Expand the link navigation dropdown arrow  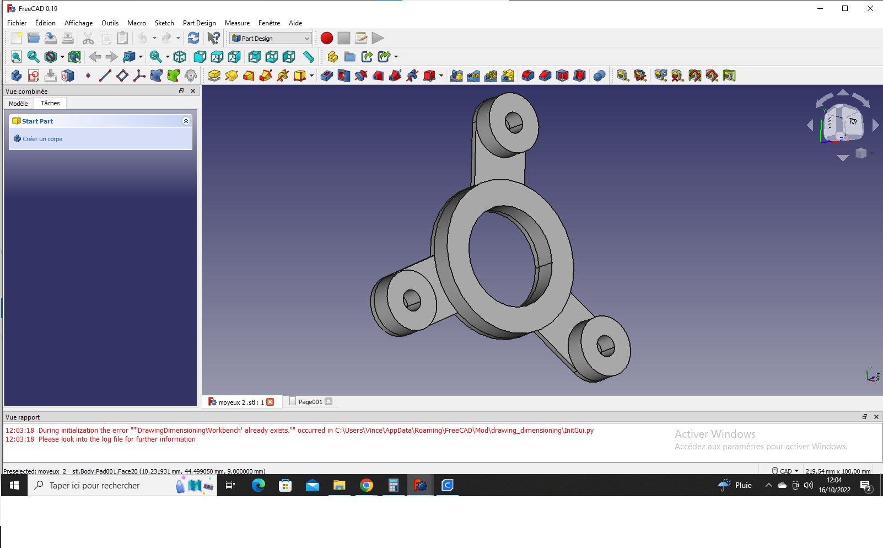[x=141, y=57]
